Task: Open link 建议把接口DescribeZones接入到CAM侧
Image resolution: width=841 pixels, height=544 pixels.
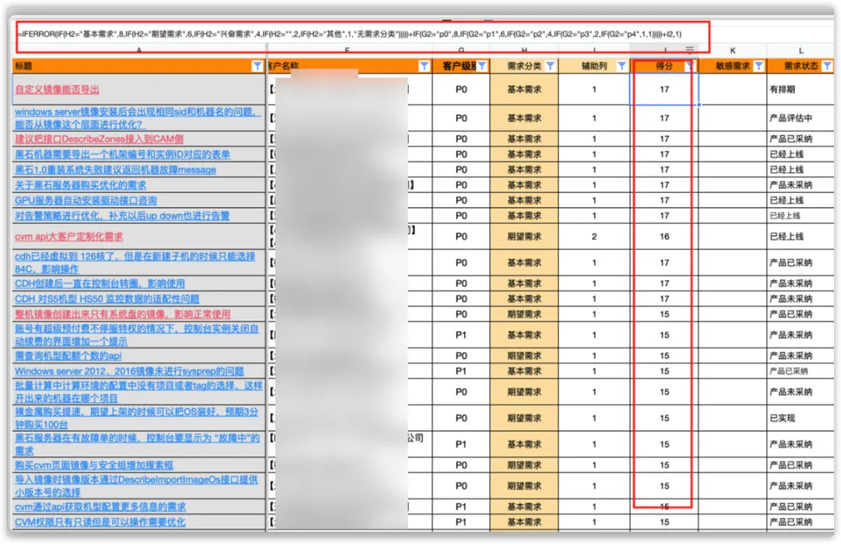Action: pyautogui.click(x=99, y=139)
